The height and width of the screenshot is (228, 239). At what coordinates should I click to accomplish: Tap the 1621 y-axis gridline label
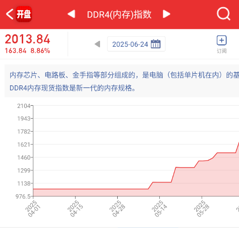click(24, 145)
